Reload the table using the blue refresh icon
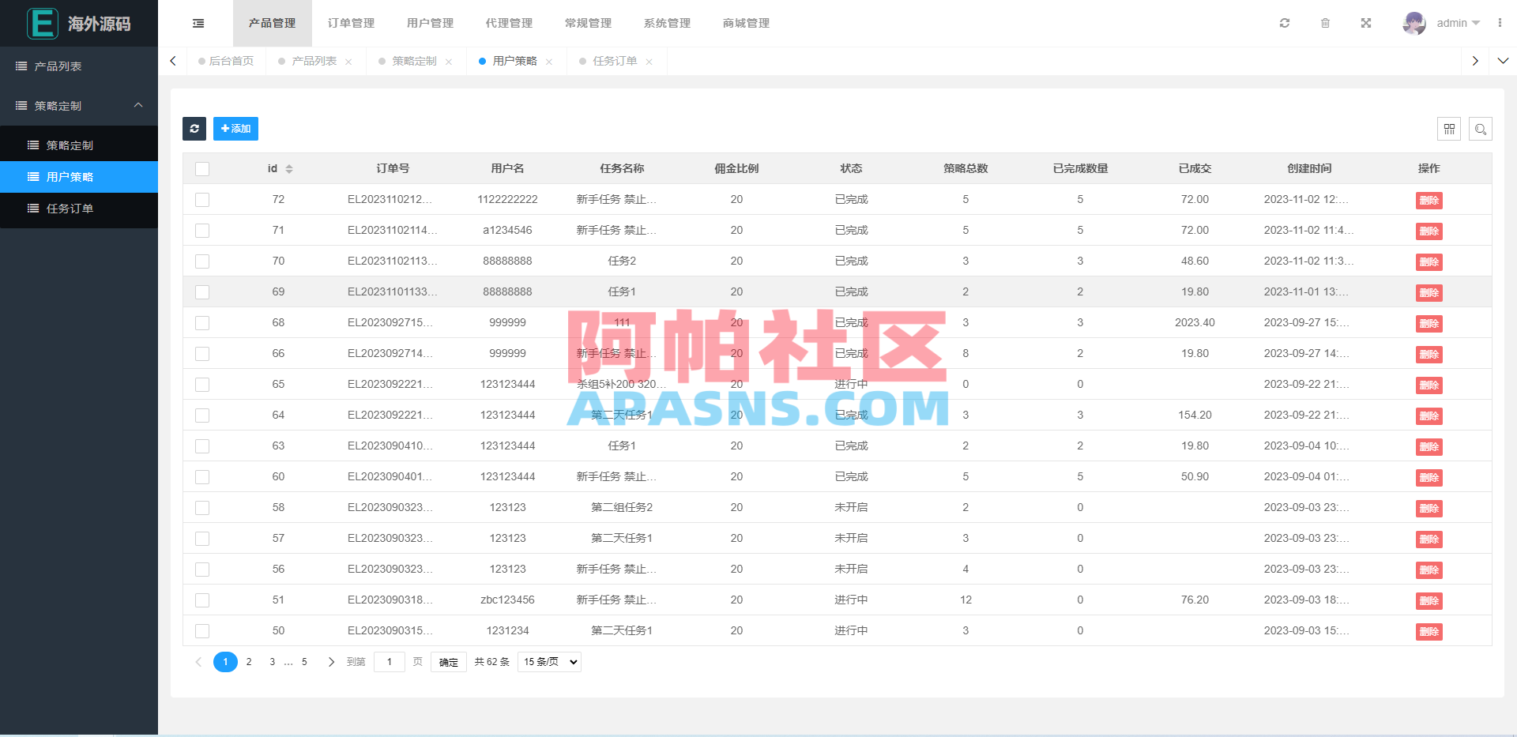Viewport: 1517px width, 737px height. [194, 129]
